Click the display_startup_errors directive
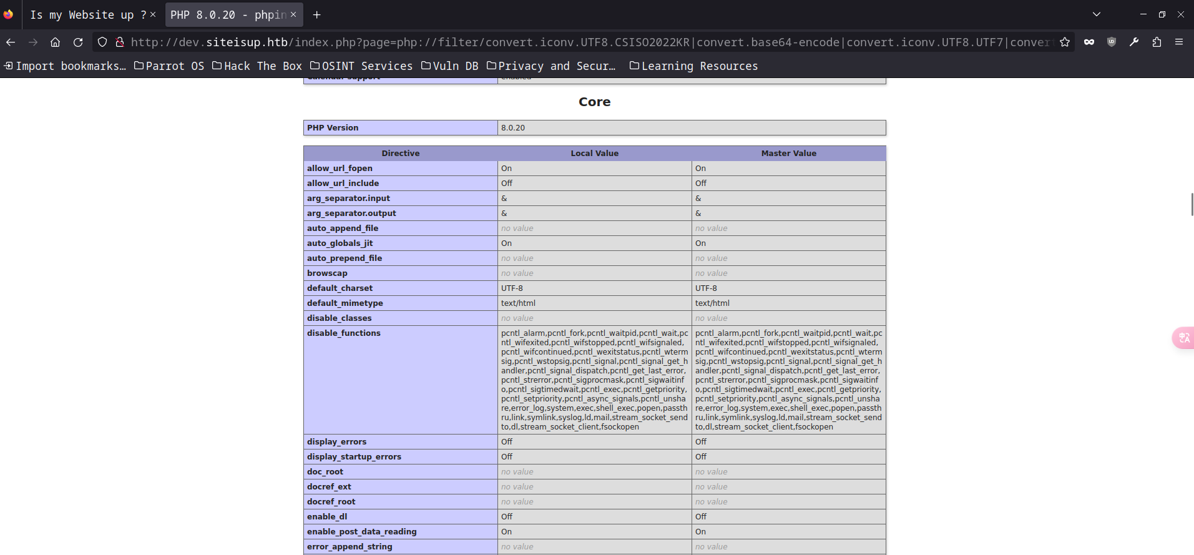The image size is (1194, 555). 354,456
